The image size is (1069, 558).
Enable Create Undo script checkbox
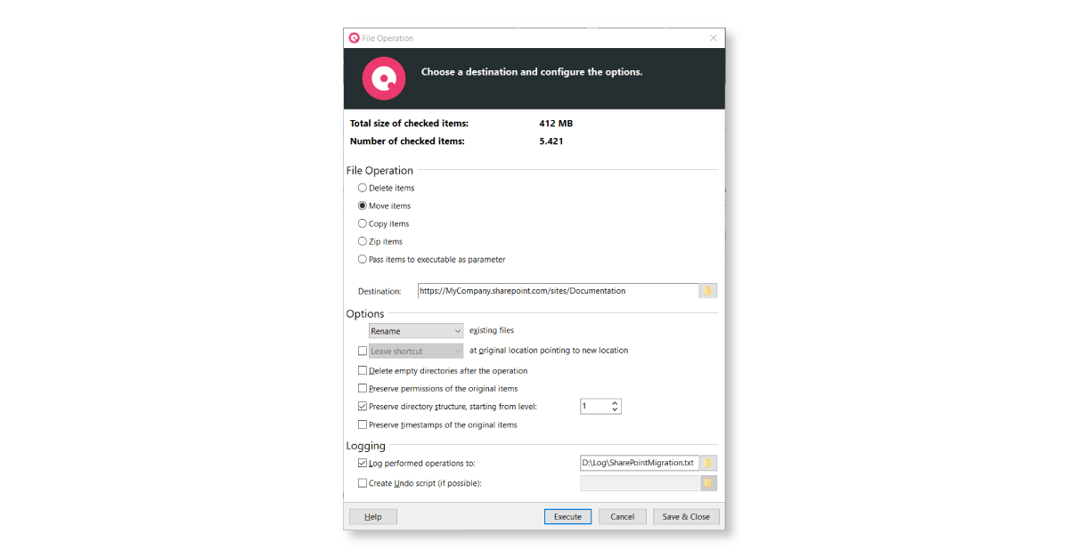pos(363,483)
